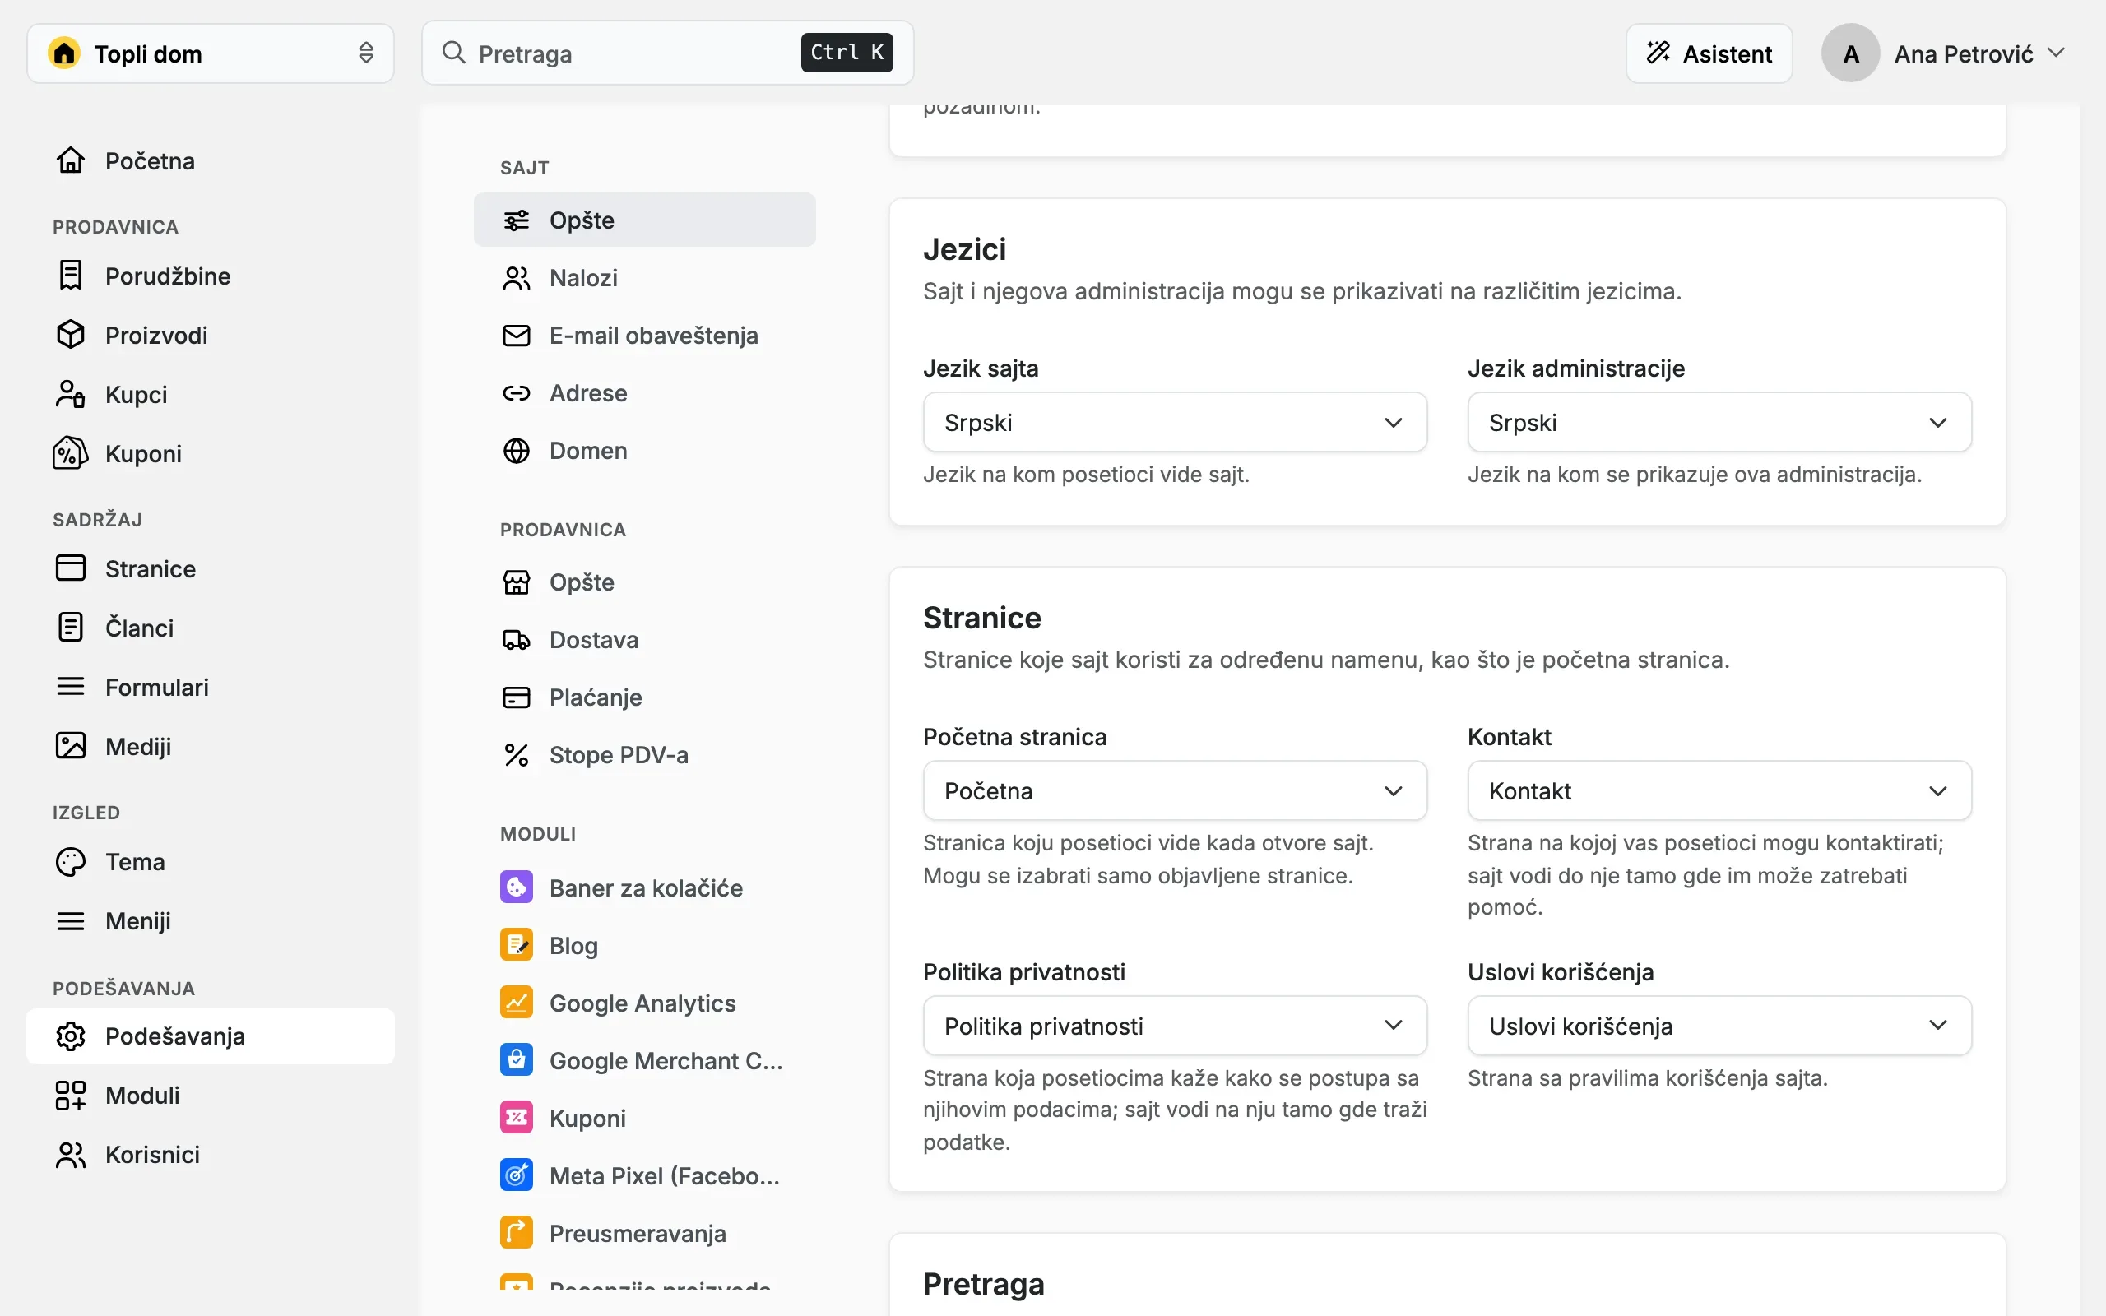The height and width of the screenshot is (1316, 2106).
Task: Open the Asistent button
Action: pos(1709,53)
